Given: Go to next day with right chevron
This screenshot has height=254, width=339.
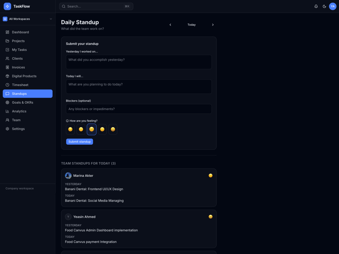Looking at the screenshot, I should [213, 25].
